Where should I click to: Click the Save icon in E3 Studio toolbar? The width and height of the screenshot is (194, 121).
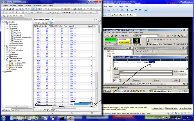click(10, 9)
